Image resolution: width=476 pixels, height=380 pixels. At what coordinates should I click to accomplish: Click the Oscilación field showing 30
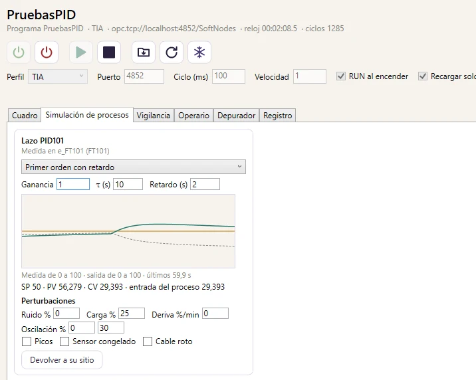click(111, 328)
